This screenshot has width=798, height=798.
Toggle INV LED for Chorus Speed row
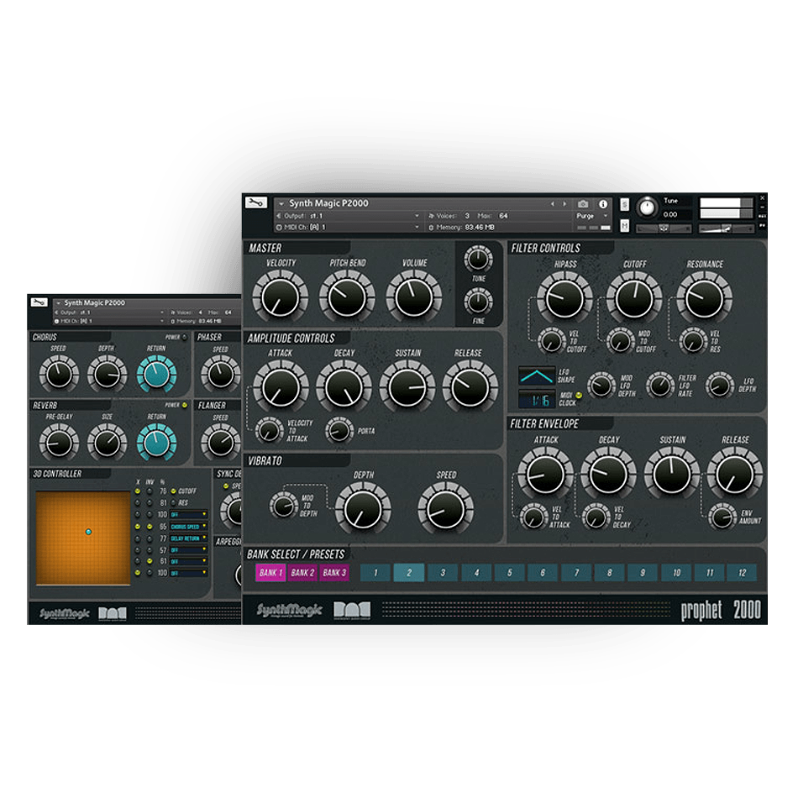pos(150,527)
